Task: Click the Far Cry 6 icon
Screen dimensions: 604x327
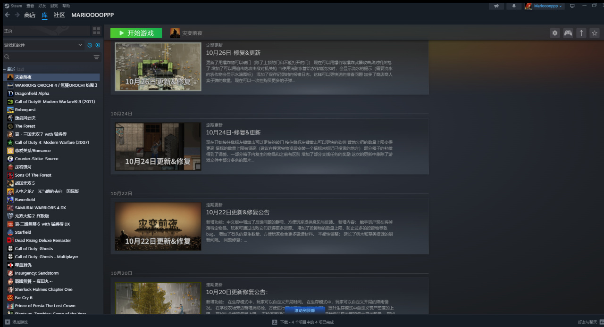Action: click(x=10, y=297)
